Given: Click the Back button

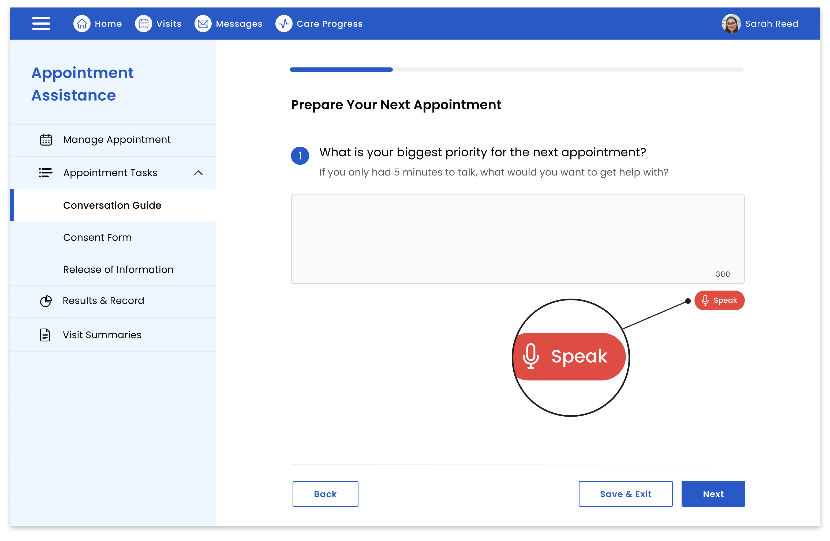Looking at the screenshot, I should (x=325, y=494).
